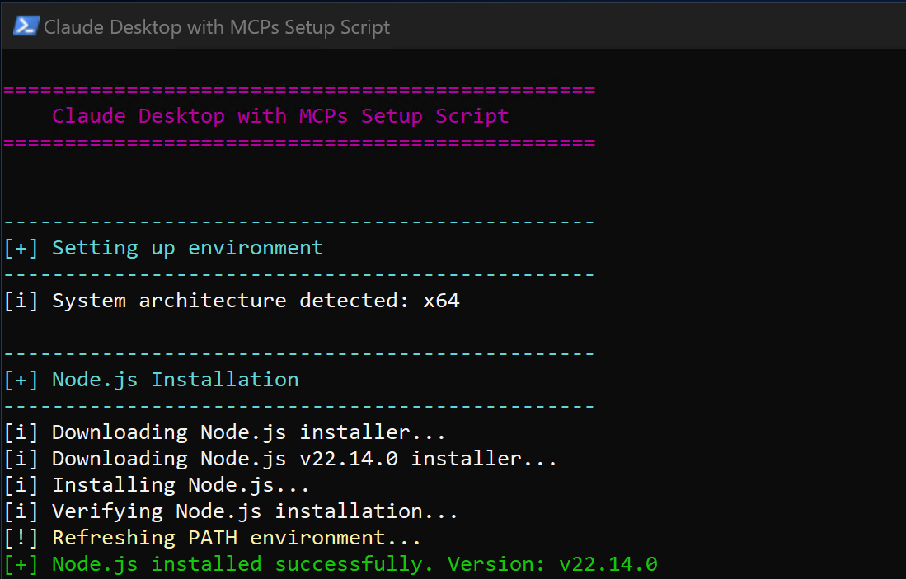Click the [i] marker beside Installing Node.js
Screen dimensions: 906x579
point(20,484)
